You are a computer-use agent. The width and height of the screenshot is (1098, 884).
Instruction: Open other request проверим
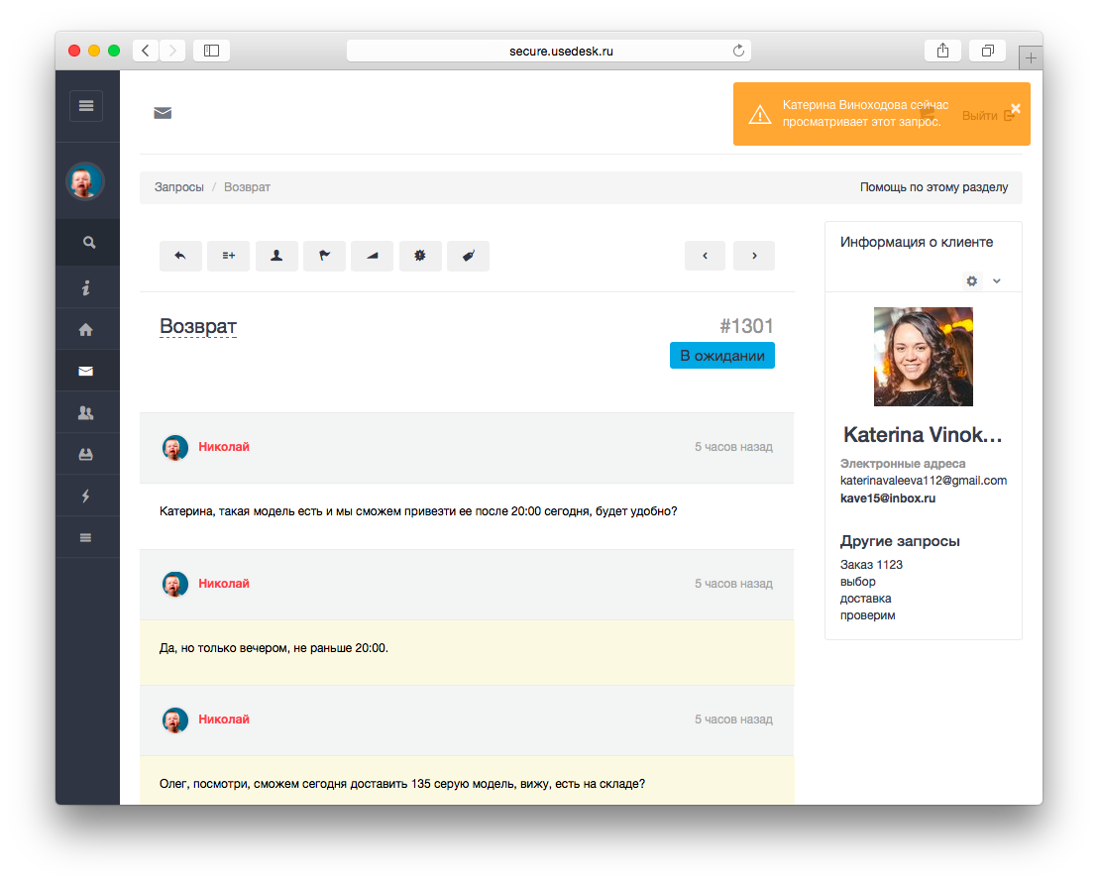[x=868, y=615]
